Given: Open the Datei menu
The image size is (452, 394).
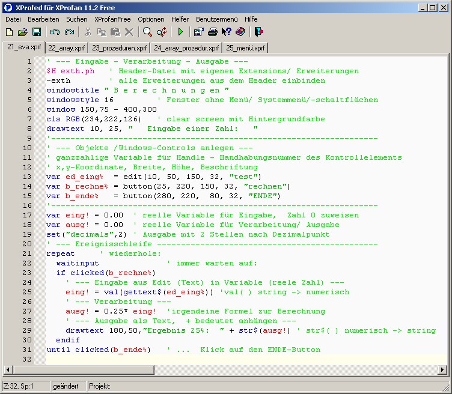Looking at the screenshot, I should coord(13,19).
